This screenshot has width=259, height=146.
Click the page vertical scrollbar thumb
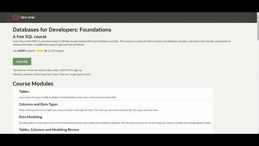point(258,27)
